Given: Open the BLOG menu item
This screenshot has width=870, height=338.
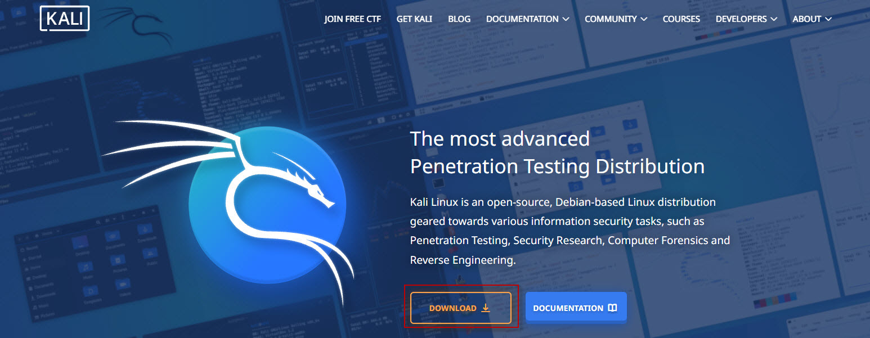Looking at the screenshot, I should [459, 19].
